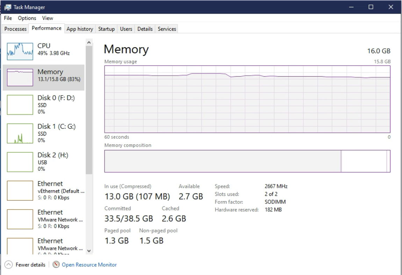Click the Memory composition bar
The height and width of the screenshot is (275, 402).
222,161
